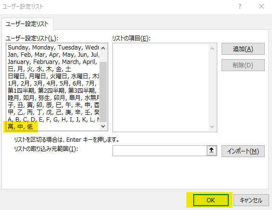Select the Jan, Feb, Mar list entry
The width and height of the screenshot is (272, 210).
click(53, 55)
